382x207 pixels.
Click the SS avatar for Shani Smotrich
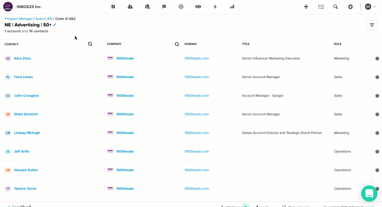(x=8, y=114)
